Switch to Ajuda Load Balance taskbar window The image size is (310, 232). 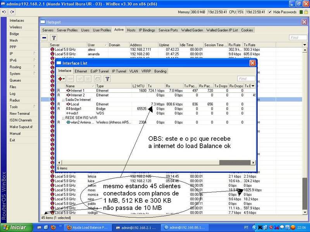tap(88, 228)
